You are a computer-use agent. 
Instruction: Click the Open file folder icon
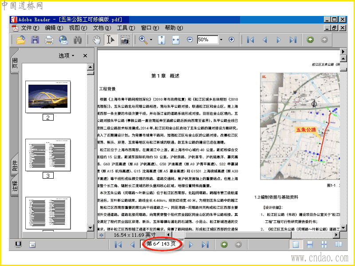pyautogui.click(x=20, y=40)
